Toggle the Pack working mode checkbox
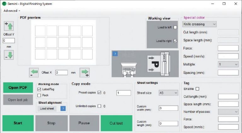 [x=39, y=95]
